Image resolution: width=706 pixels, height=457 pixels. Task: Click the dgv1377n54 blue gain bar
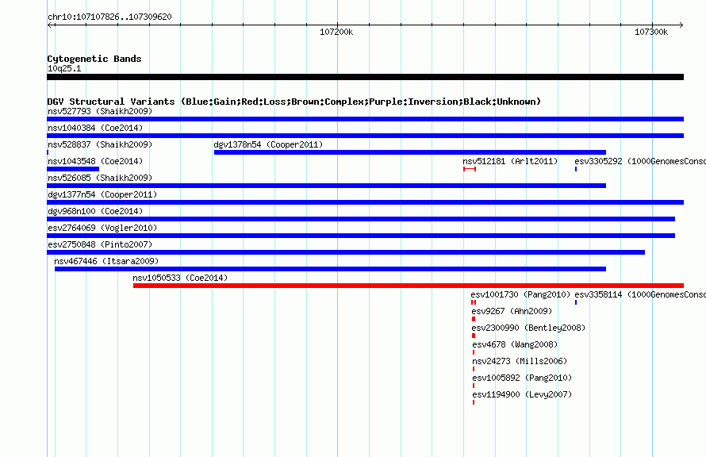365,202
